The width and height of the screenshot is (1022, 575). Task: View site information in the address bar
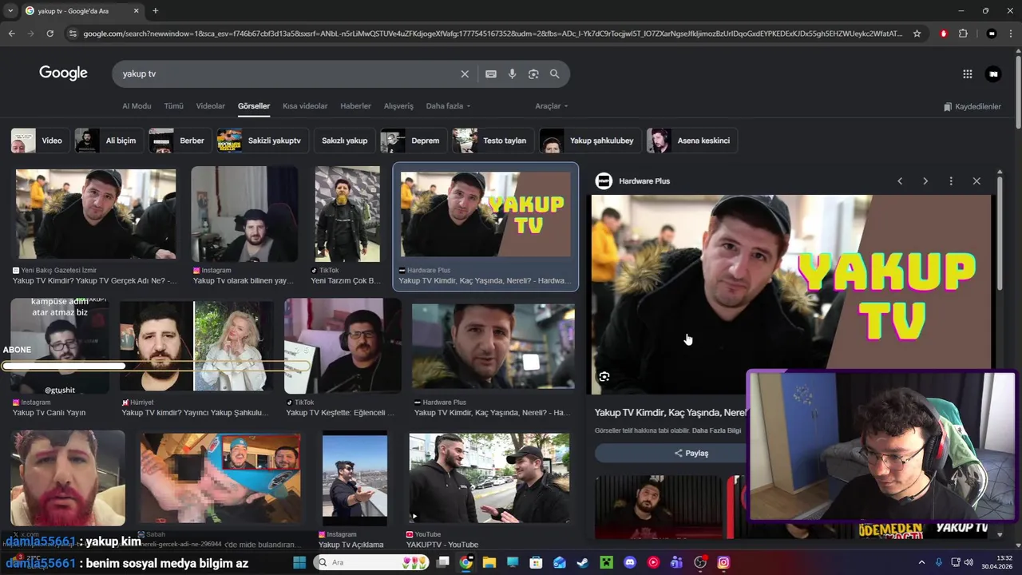73,34
